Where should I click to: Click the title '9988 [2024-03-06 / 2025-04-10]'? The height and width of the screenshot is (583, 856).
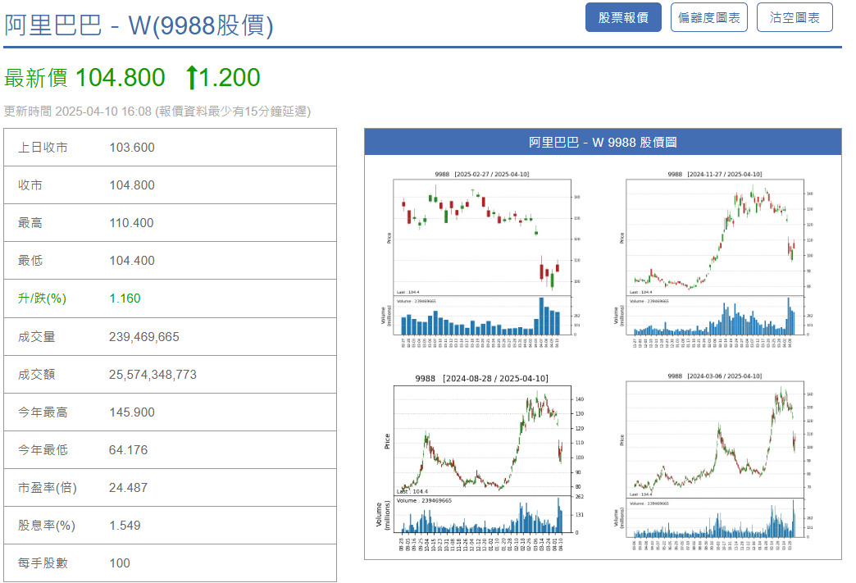[715, 376]
